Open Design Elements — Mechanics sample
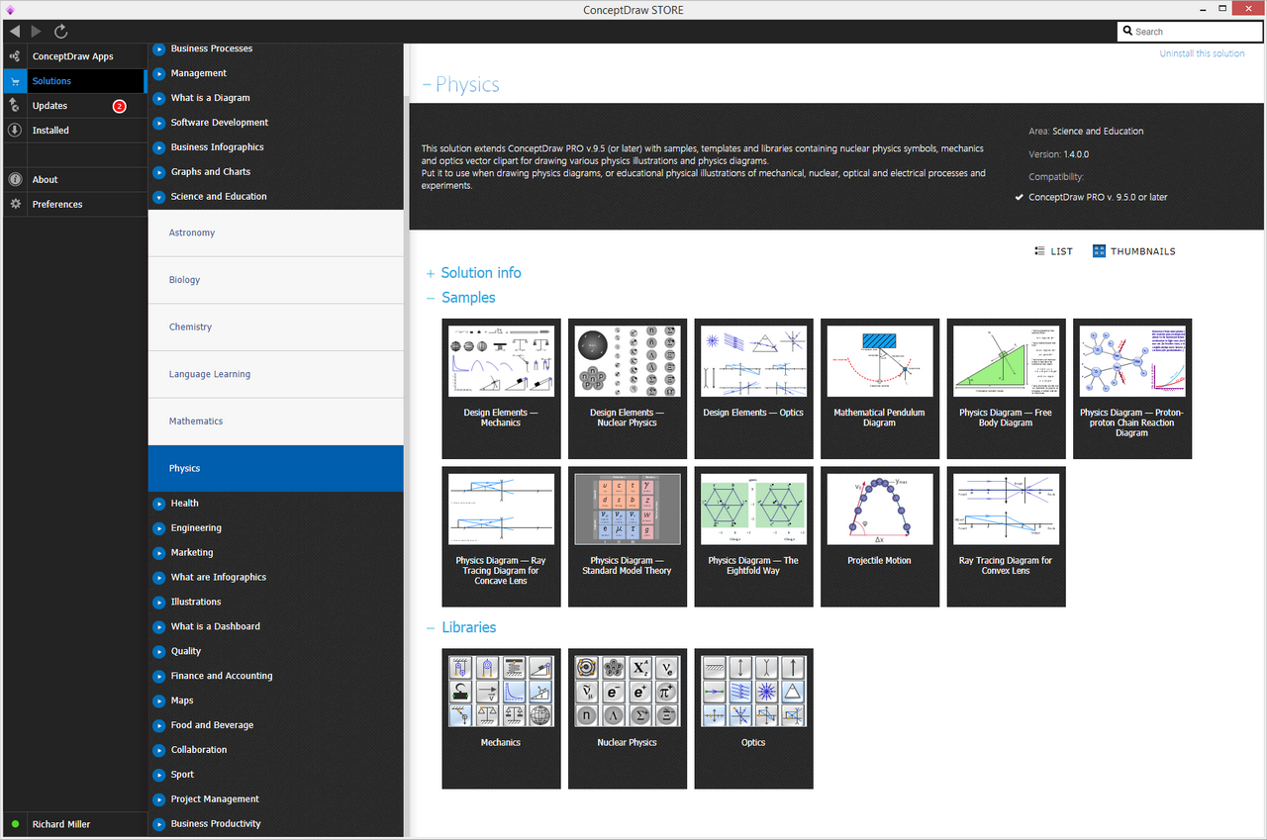This screenshot has width=1267, height=840. (x=501, y=389)
